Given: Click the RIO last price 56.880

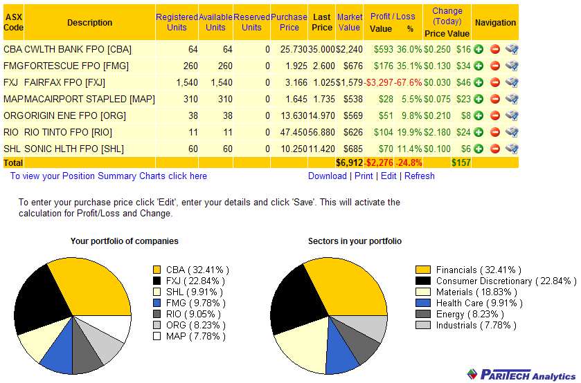Looking at the screenshot, I should coord(321,132).
